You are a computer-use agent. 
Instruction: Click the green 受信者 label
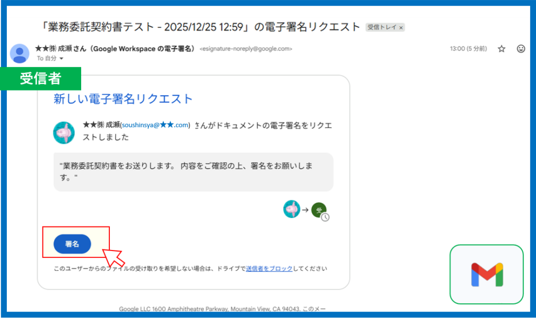click(41, 78)
